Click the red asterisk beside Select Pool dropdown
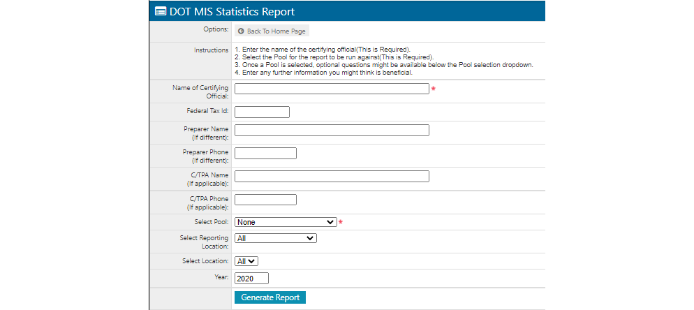 pos(341,223)
